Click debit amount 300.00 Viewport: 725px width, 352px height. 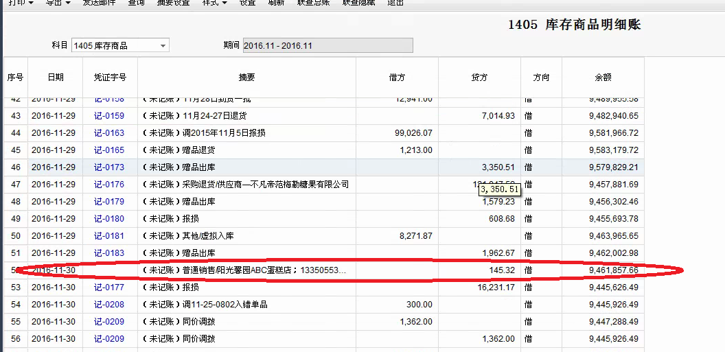pos(420,305)
